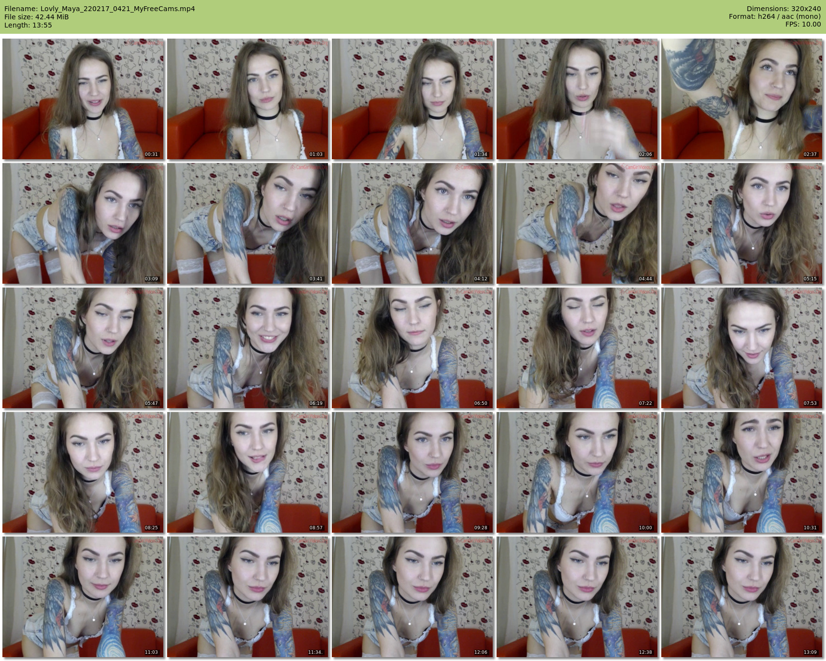Click the thumbnail marked 01:34
Screen dimensions: 826x661
pos(413,99)
